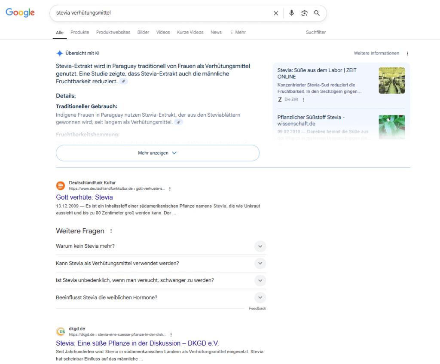Click the 'Traditioneller Gebrauch:' heading text

click(86, 106)
